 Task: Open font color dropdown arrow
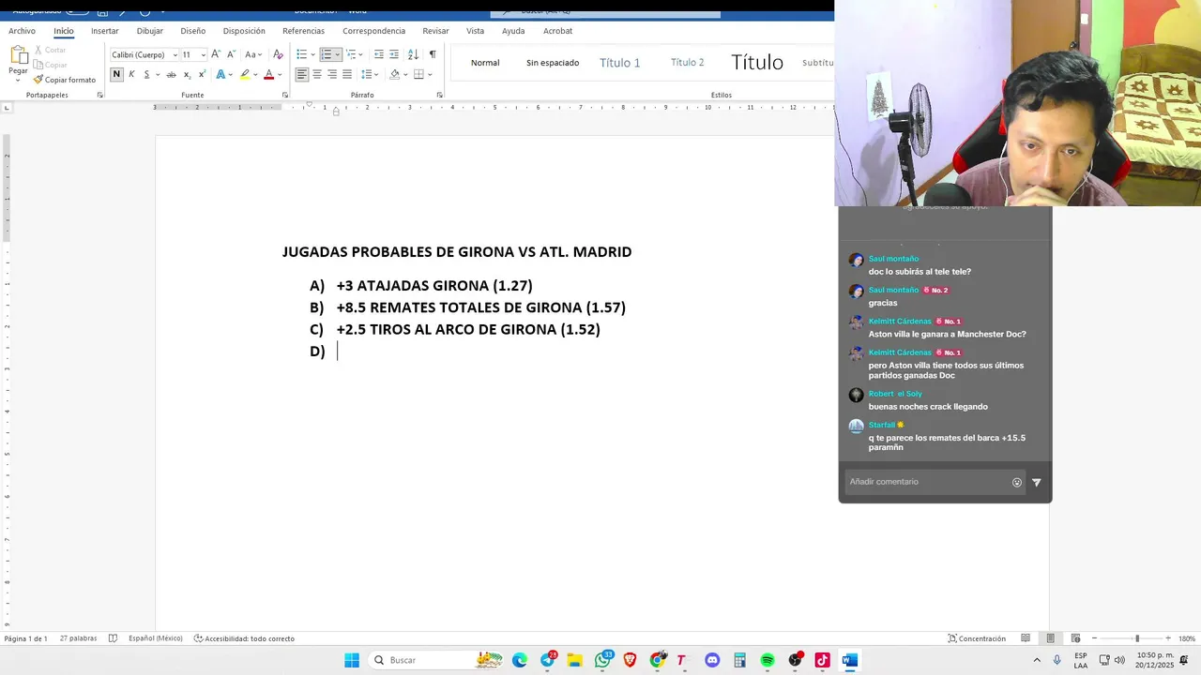(280, 74)
